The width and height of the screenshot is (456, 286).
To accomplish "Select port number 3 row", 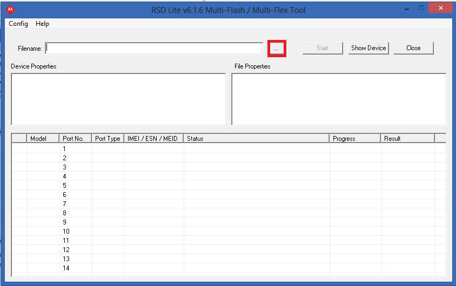I will tap(229, 167).
